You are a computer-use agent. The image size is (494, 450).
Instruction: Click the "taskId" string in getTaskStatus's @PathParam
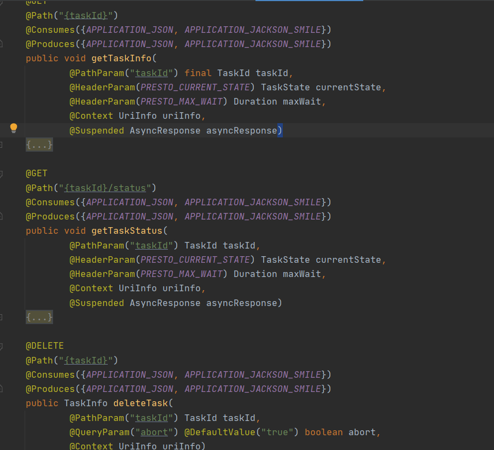pos(152,246)
